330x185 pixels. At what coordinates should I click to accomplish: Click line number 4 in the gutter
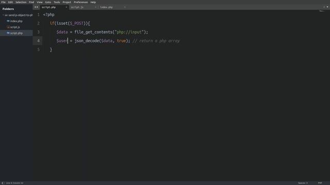tap(38, 41)
